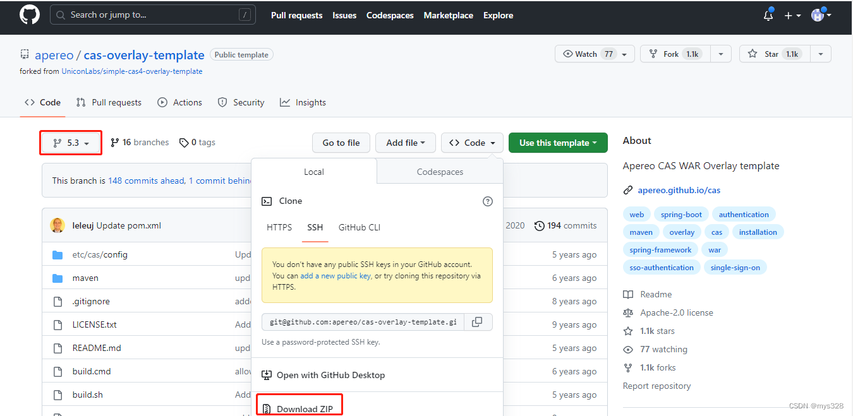Open the user avatar menu
Image resolution: width=853 pixels, height=416 pixels.
[820, 15]
